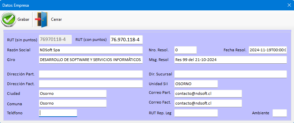Click the Dirección Fact. label

point(21,84)
